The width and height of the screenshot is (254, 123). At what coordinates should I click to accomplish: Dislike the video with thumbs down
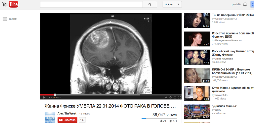coord(171,121)
